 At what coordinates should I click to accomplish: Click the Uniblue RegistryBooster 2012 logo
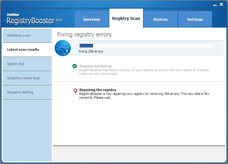[x=34, y=19]
